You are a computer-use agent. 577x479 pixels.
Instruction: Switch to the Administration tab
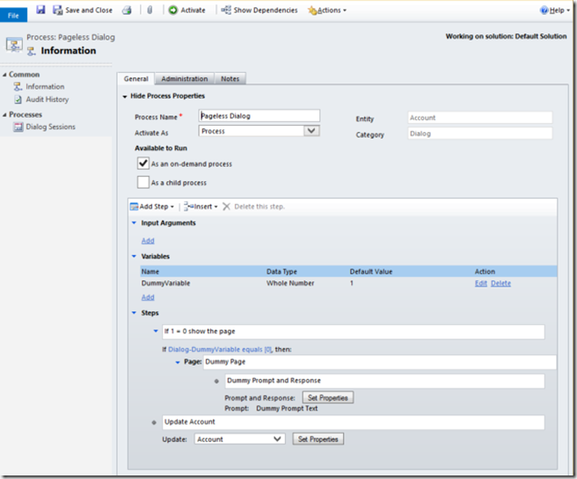(x=184, y=79)
